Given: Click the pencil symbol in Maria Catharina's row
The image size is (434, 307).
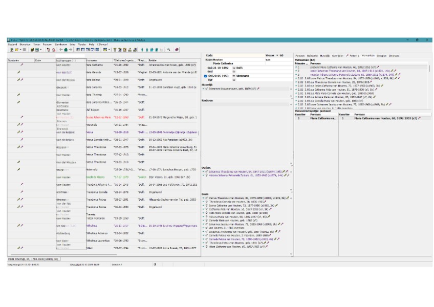Looking at the screenshot, I should (21, 65).
